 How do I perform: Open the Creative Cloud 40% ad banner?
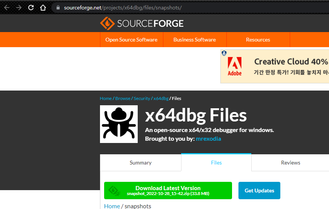(x=275, y=66)
